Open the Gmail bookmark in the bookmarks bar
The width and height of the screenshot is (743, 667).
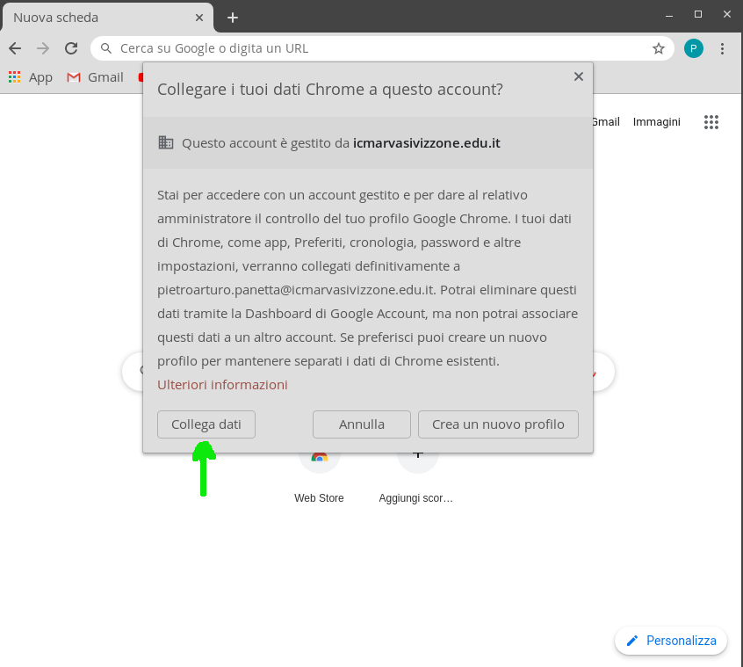[x=95, y=77]
